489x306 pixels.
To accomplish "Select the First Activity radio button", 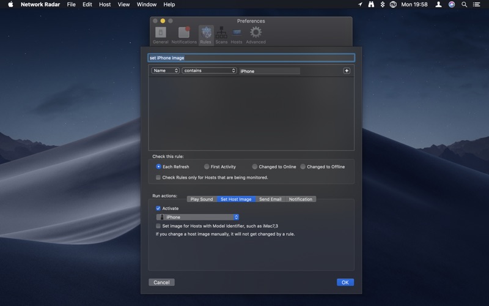I will tap(207, 166).
